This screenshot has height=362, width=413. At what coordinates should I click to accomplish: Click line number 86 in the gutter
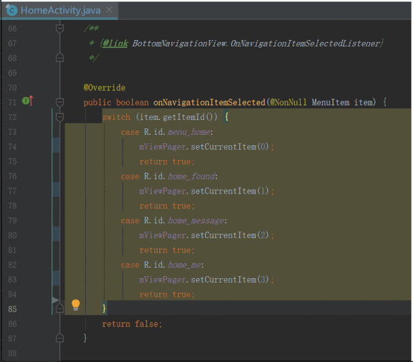[x=13, y=324]
